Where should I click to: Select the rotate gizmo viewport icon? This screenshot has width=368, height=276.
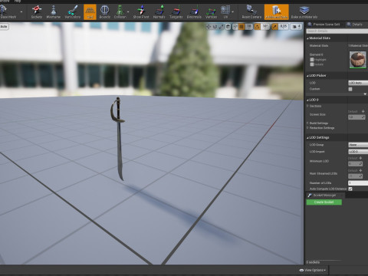(x=215, y=27)
